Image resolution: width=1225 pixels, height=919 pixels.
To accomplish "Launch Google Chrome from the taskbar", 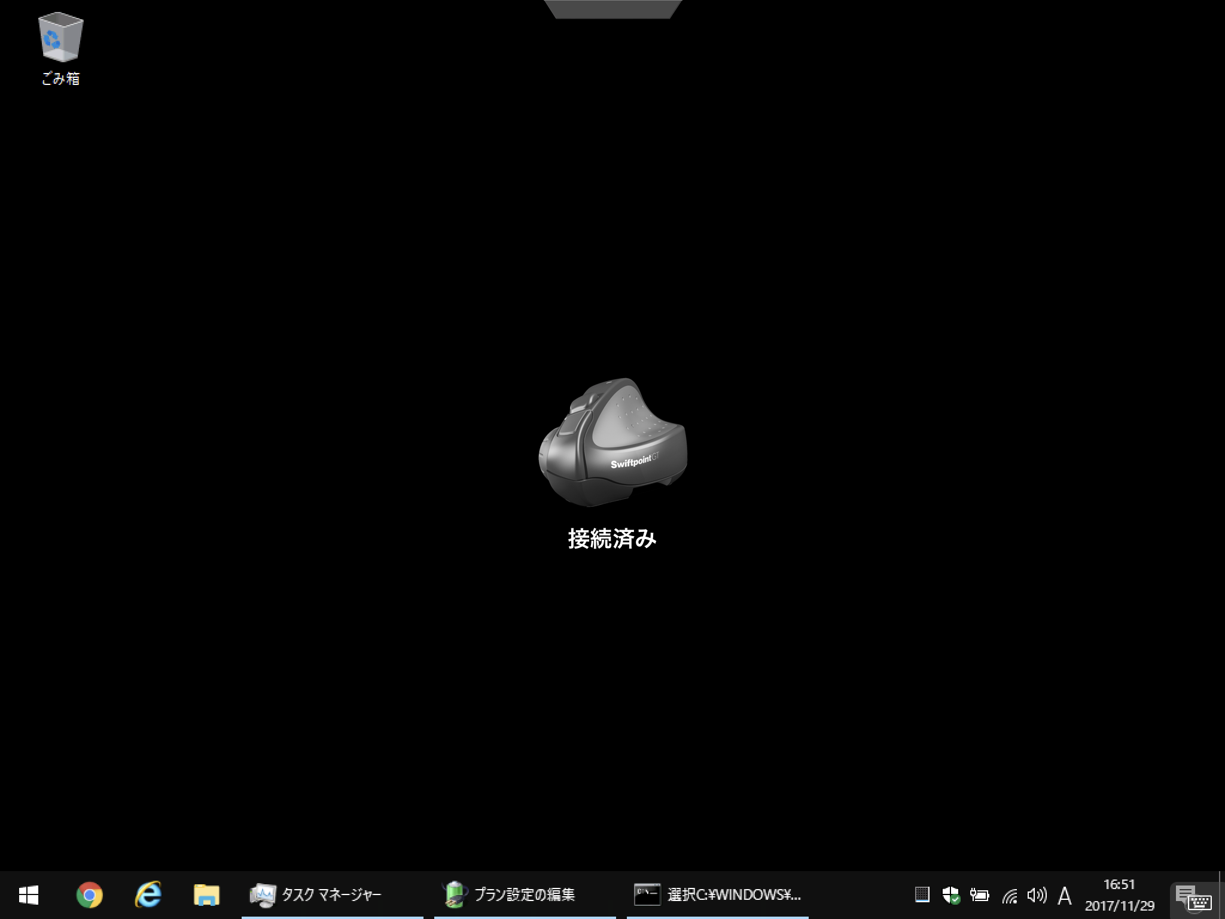I will click(x=89, y=895).
